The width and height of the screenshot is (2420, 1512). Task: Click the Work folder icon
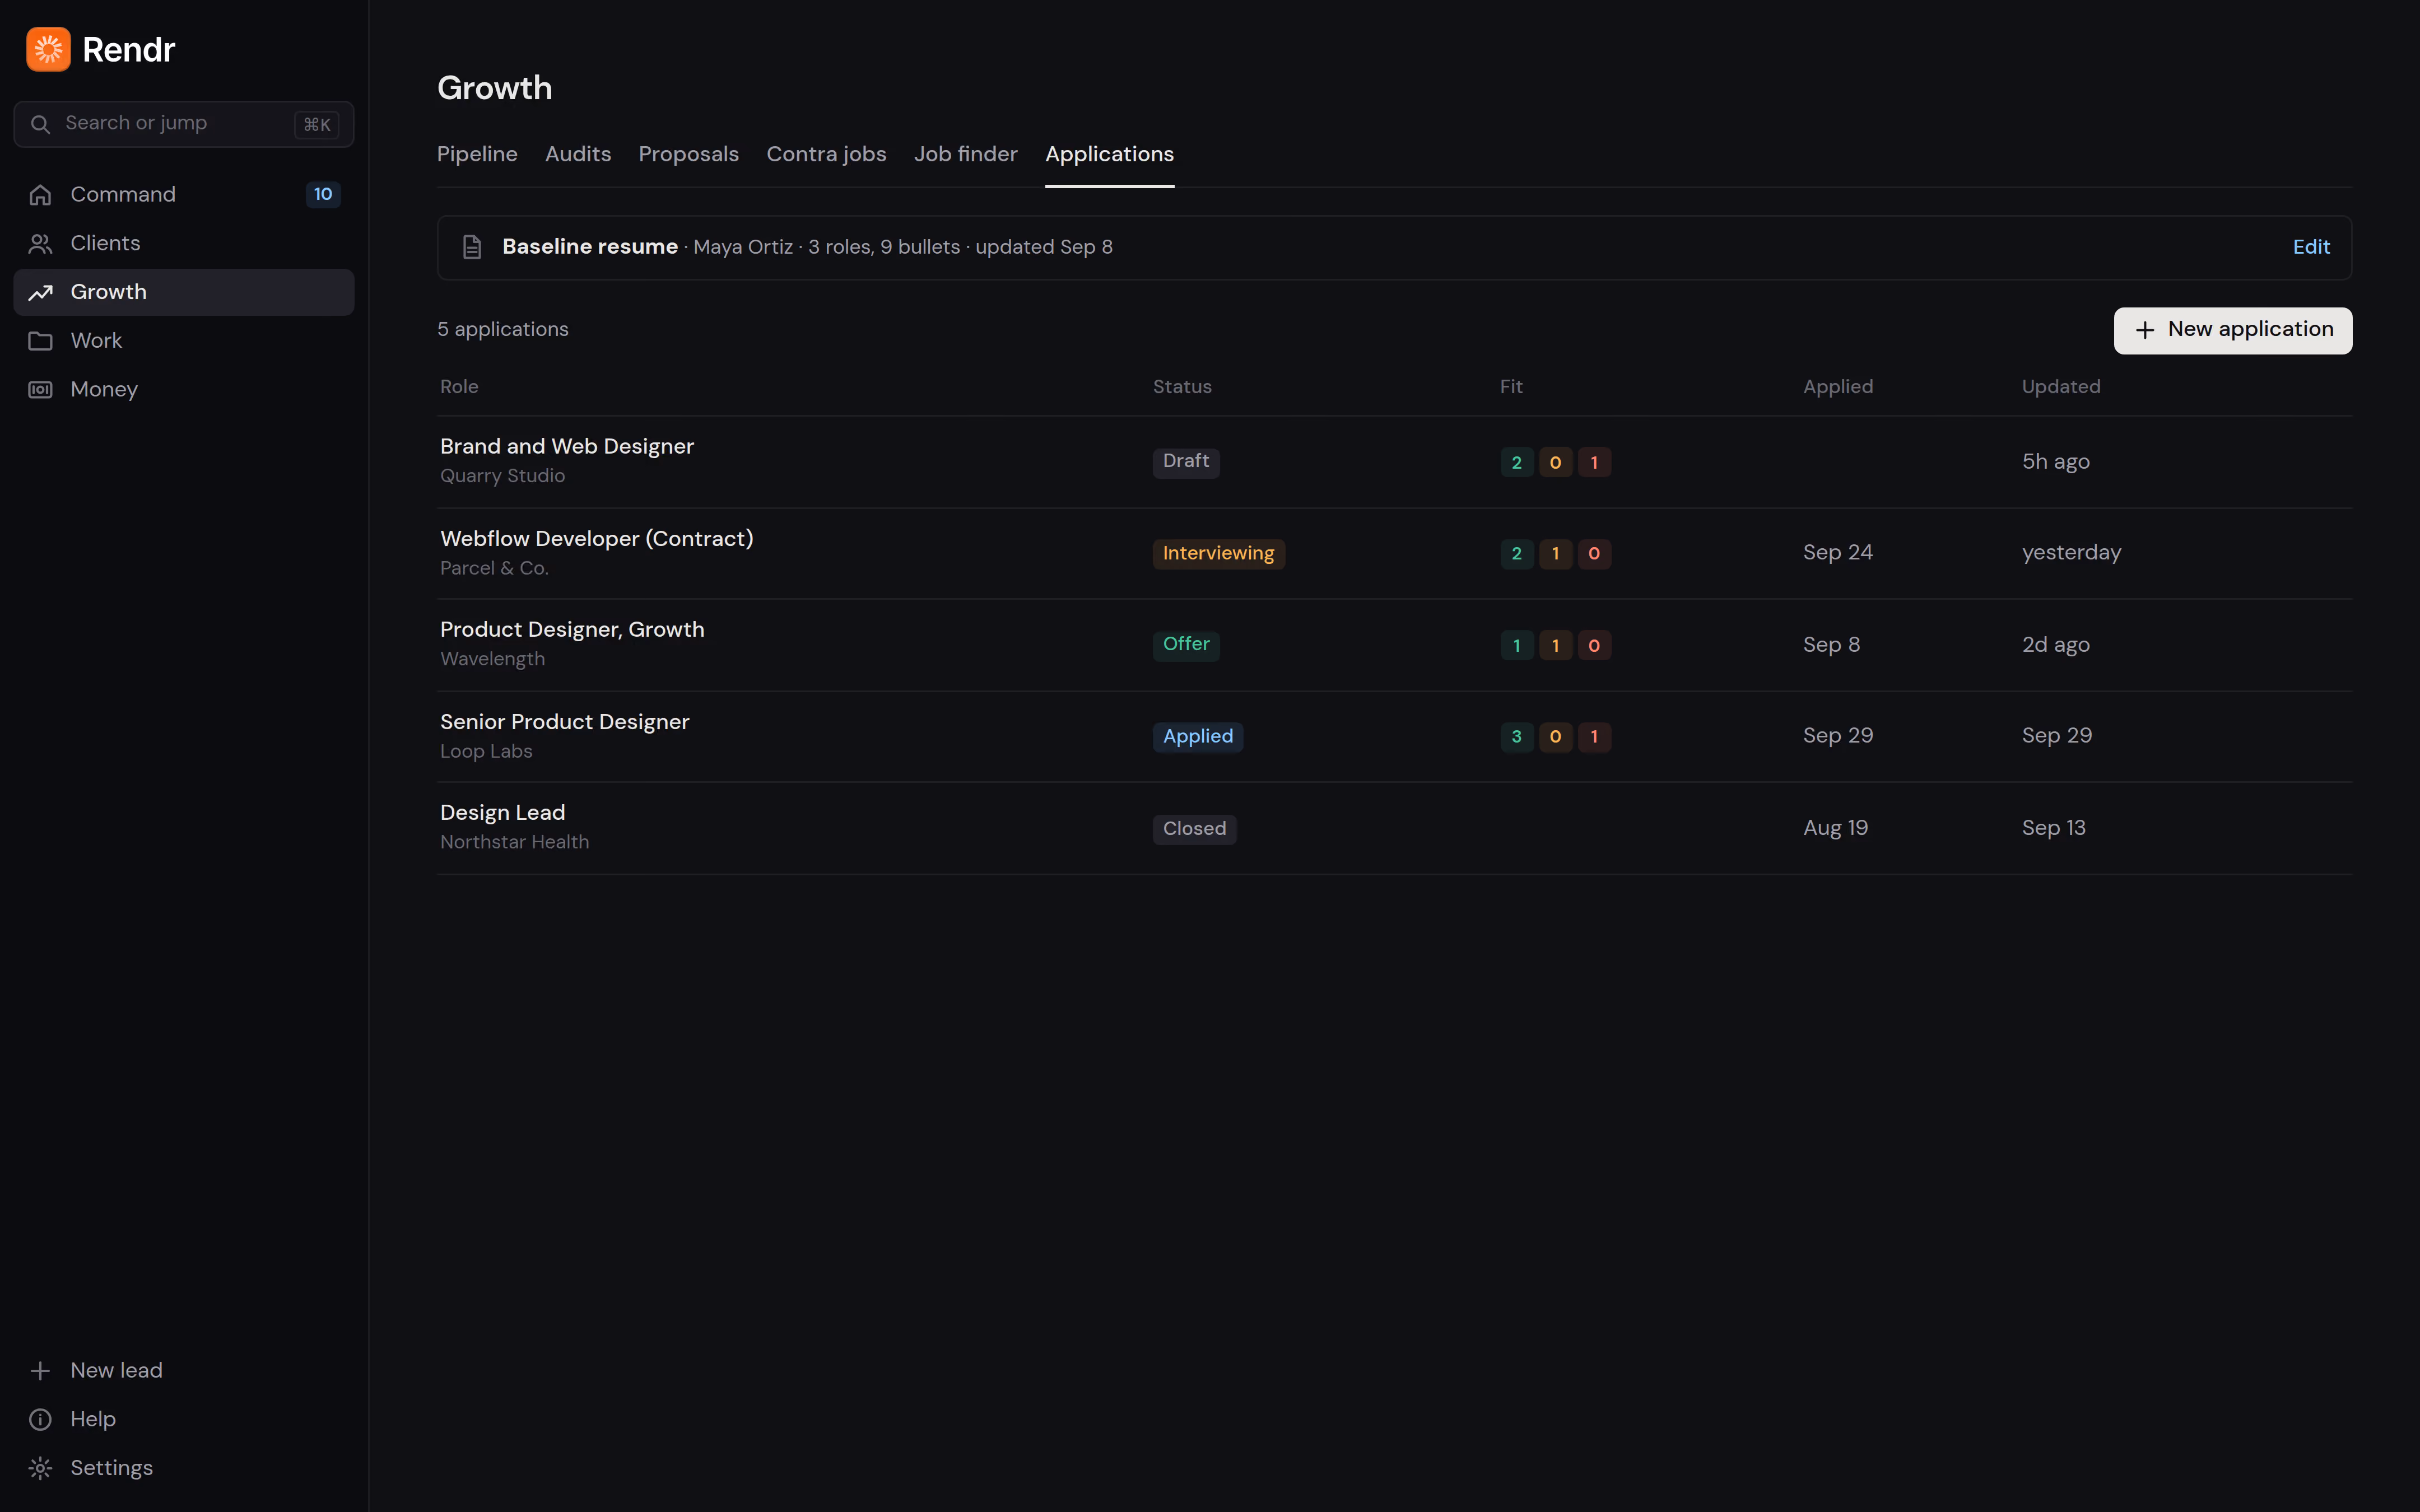pos(40,341)
